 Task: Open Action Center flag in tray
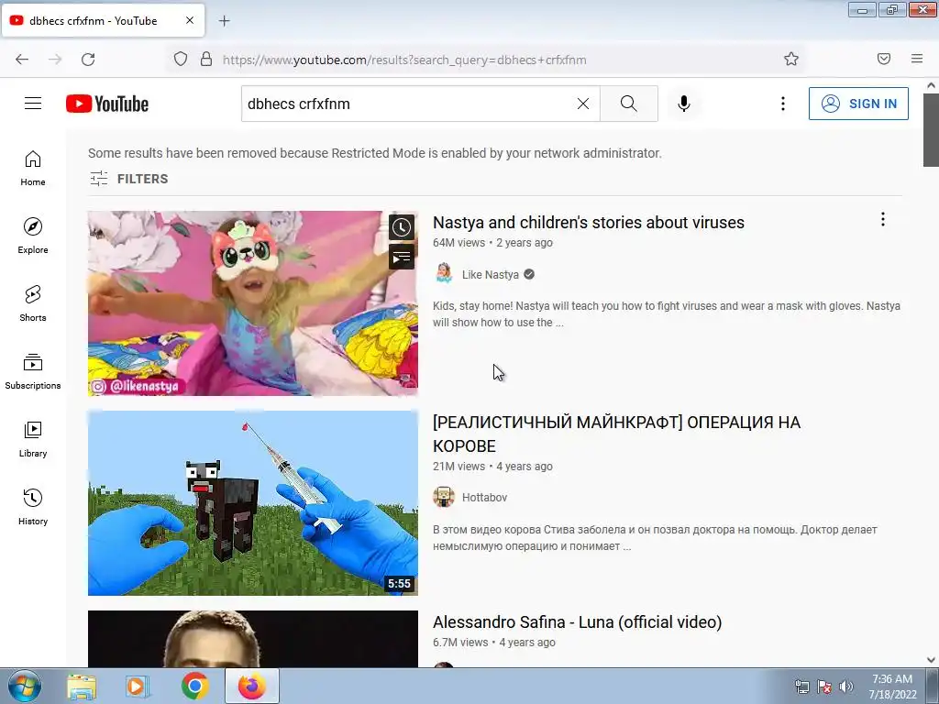pyautogui.click(x=824, y=687)
